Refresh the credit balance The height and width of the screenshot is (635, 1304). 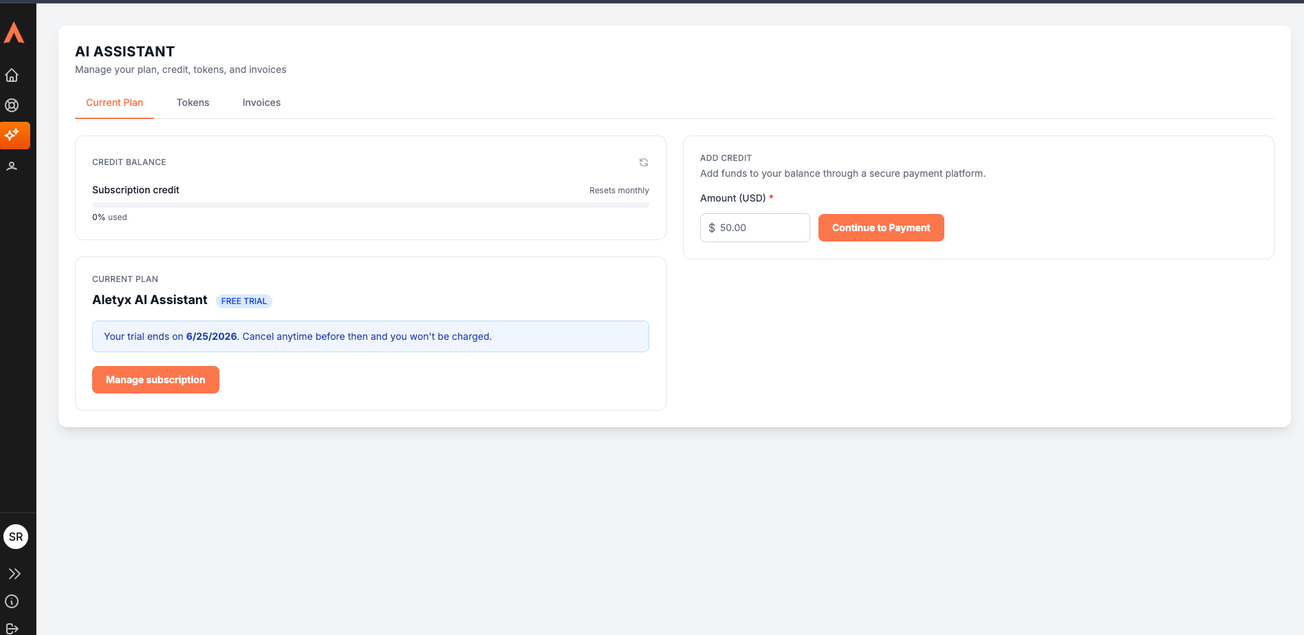tap(644, 162)
